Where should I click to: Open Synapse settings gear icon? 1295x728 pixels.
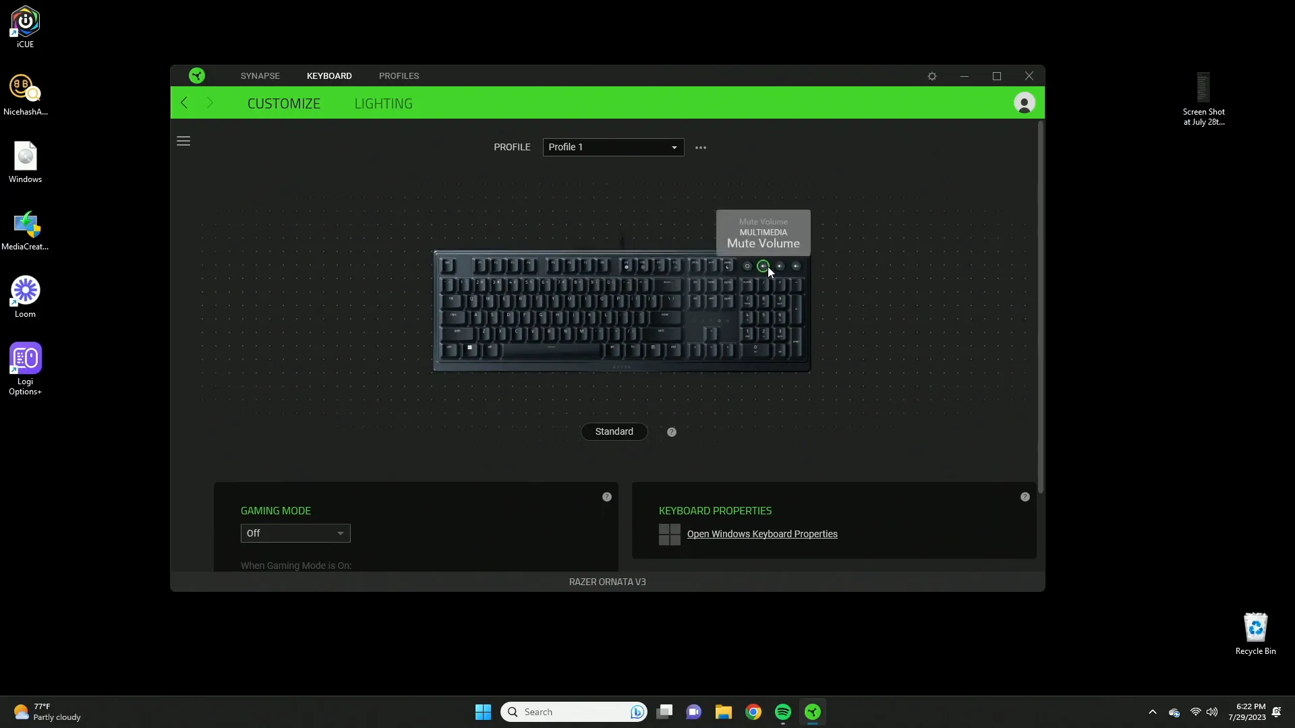(932, 76)
